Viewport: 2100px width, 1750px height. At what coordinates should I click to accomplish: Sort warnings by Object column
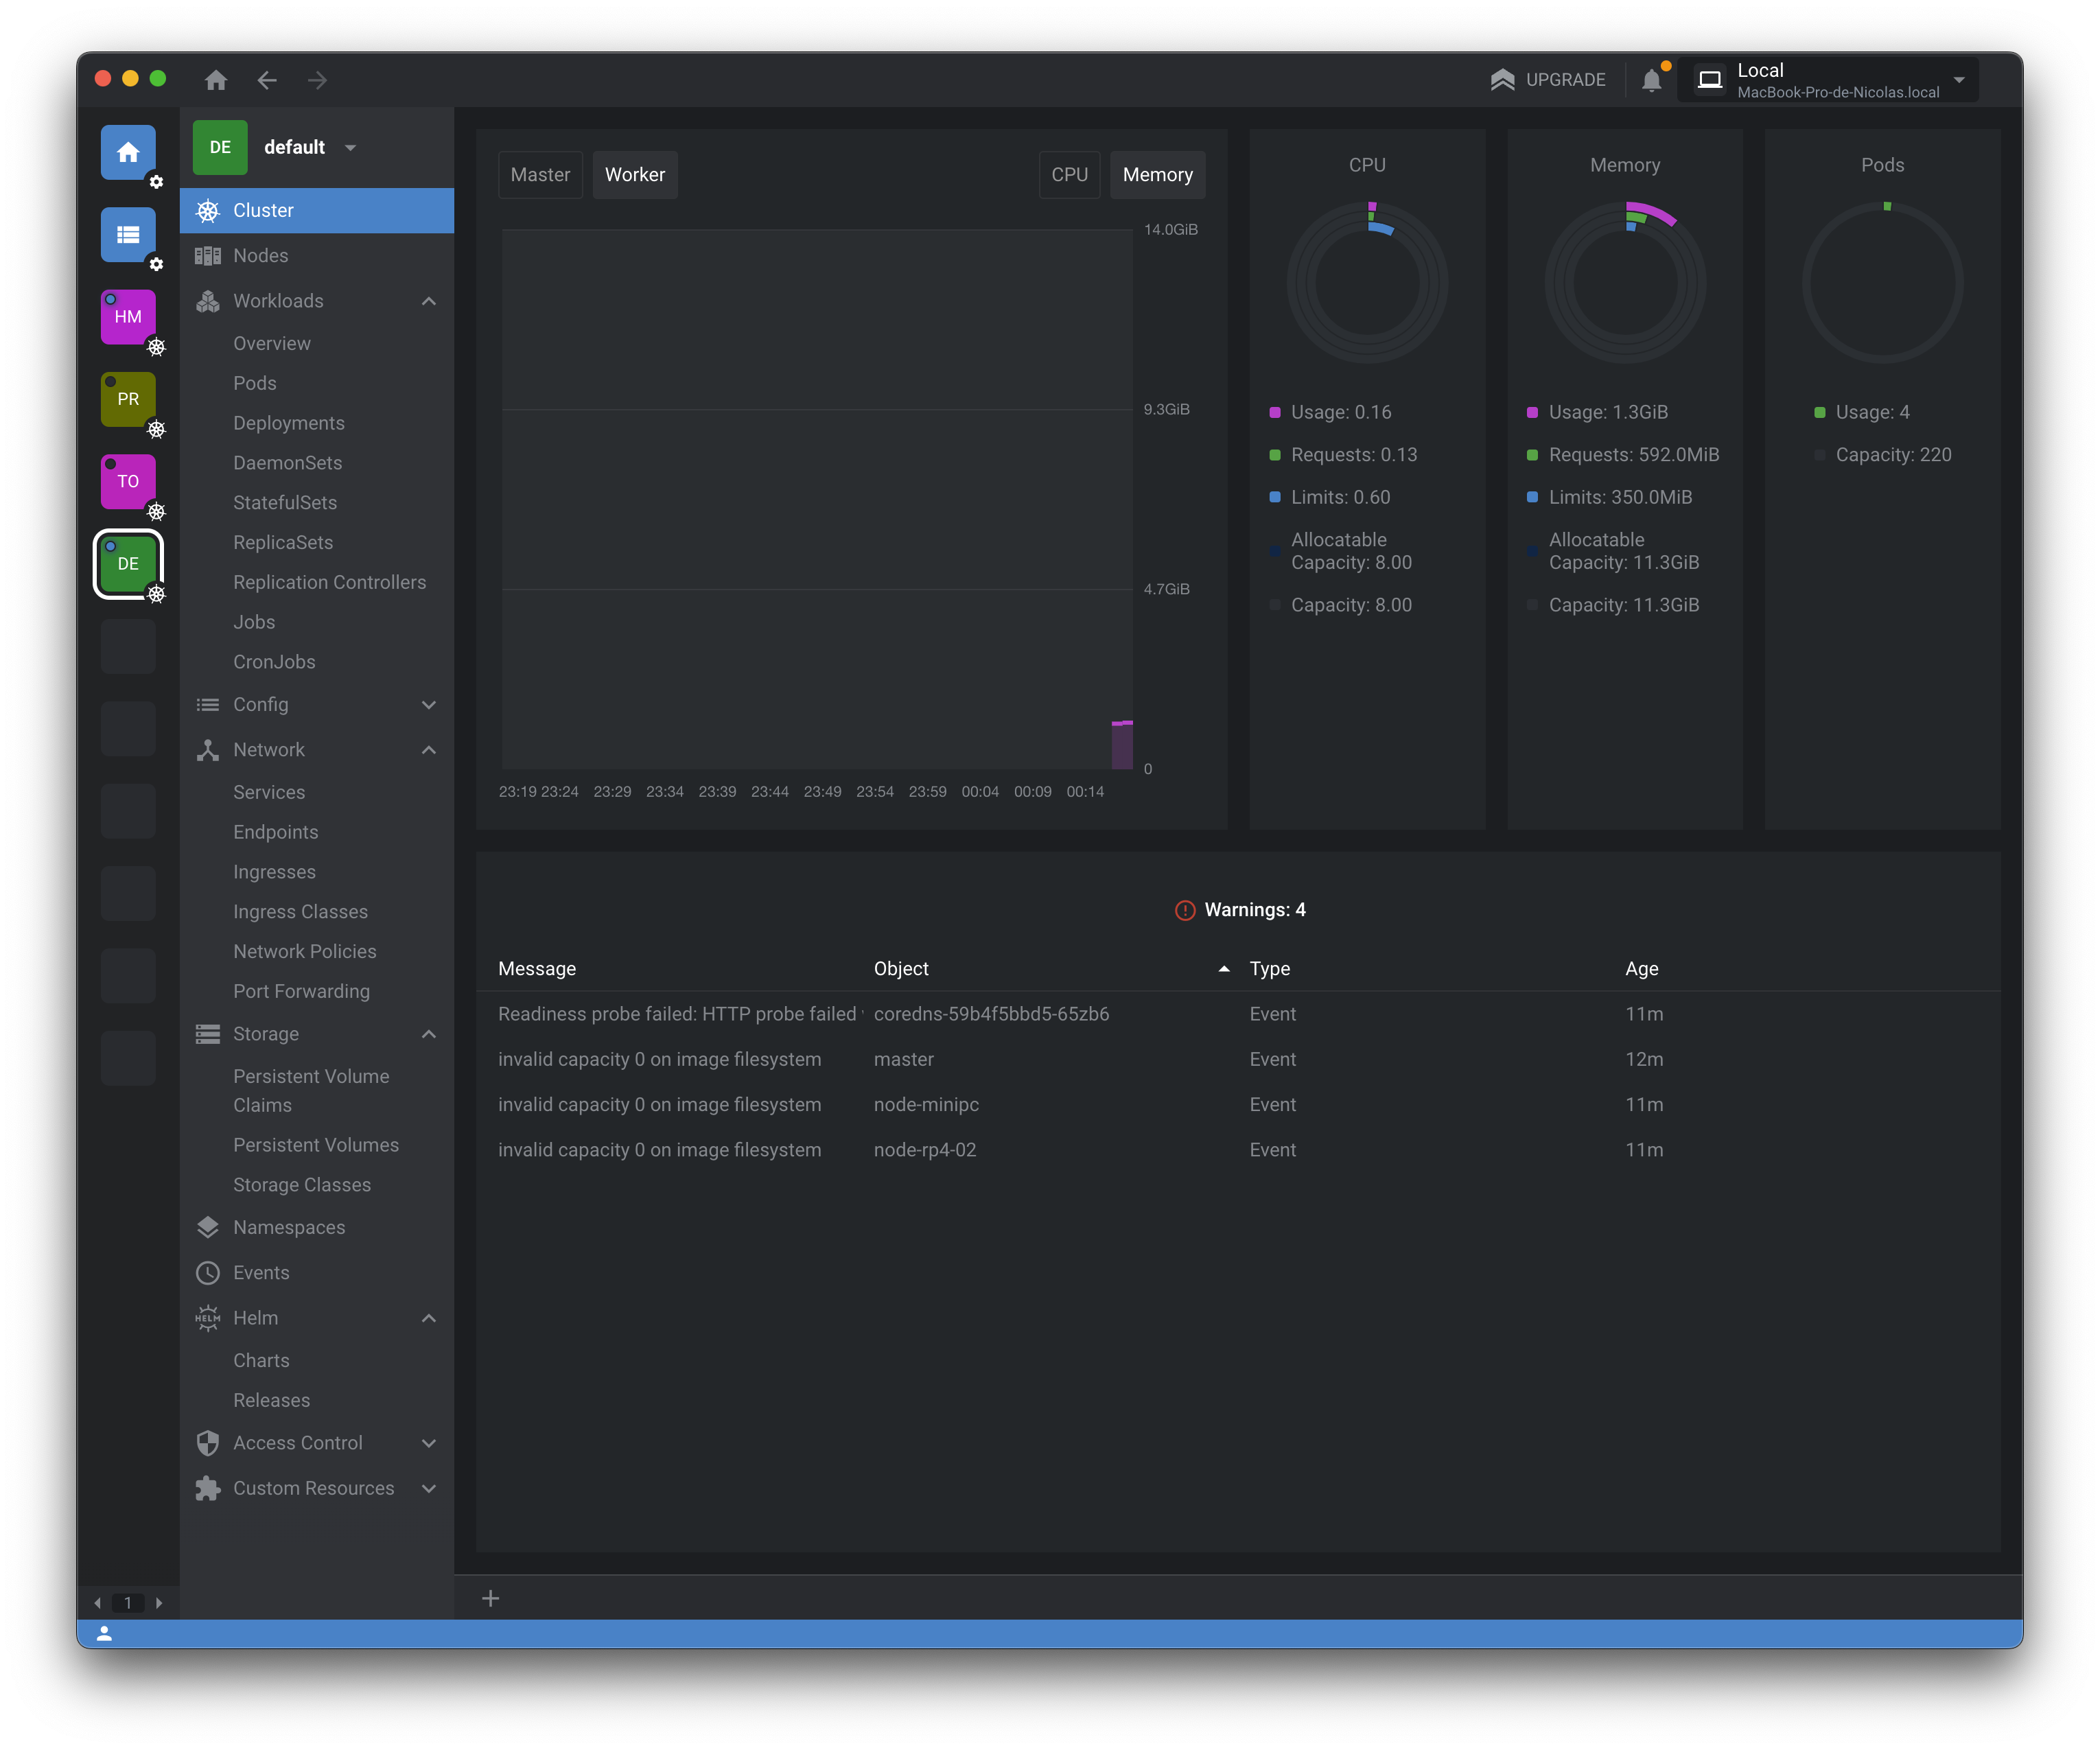901,969
